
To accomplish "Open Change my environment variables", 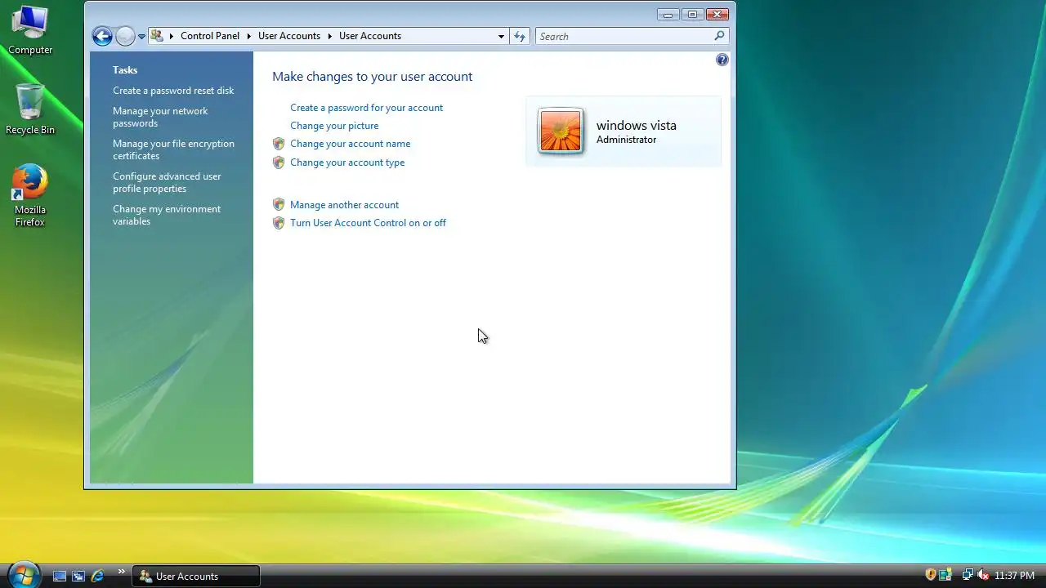I will [167, 215].
